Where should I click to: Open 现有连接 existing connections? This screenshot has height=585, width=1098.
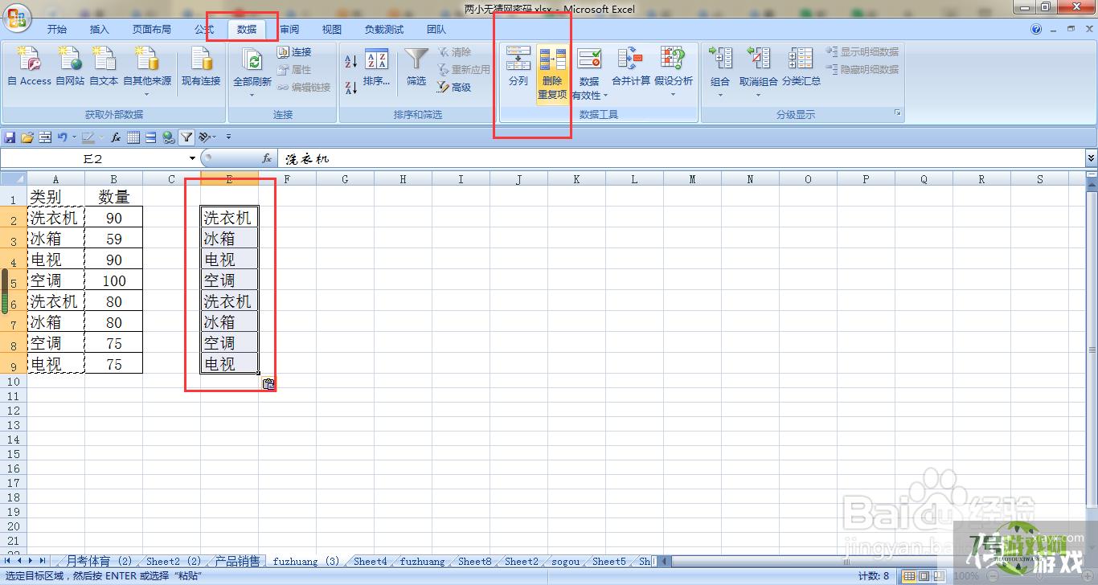click(201, 66)
